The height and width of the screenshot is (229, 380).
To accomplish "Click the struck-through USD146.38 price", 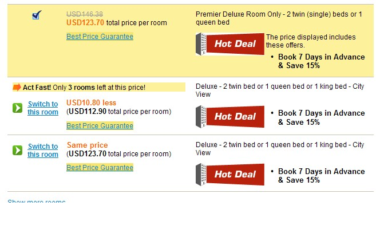I will pos(85,14).
